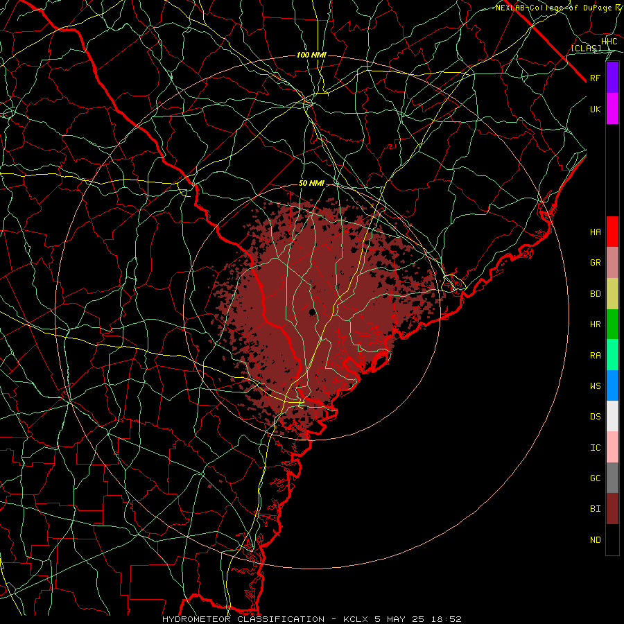This screenshot has height=624, width=624.
Task: Click the [CLAS] units label
Action: tap(586, 48)
